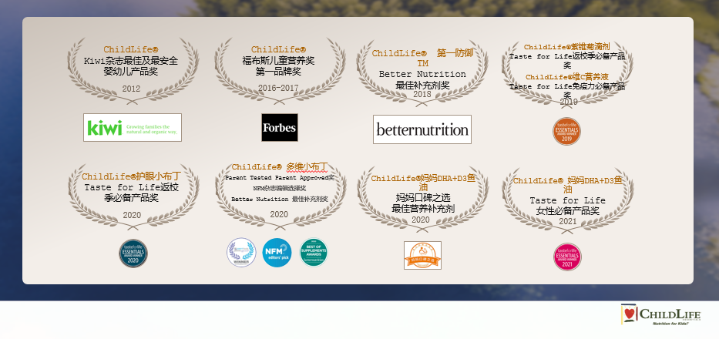Click the heading ChildLife® 第一防御 TM
Image resolution: width=719 pixels, height=339 pixels.
click(422, 59)
